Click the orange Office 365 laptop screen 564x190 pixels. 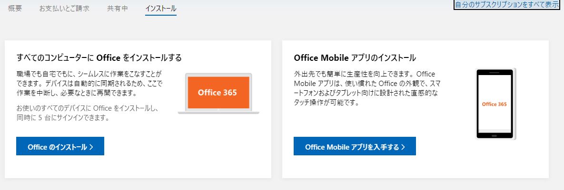pos(218,92)
